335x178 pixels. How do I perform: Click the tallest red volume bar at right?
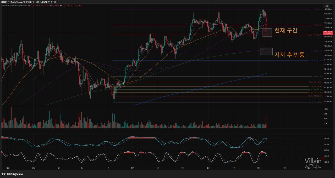(x=266, y=122)
